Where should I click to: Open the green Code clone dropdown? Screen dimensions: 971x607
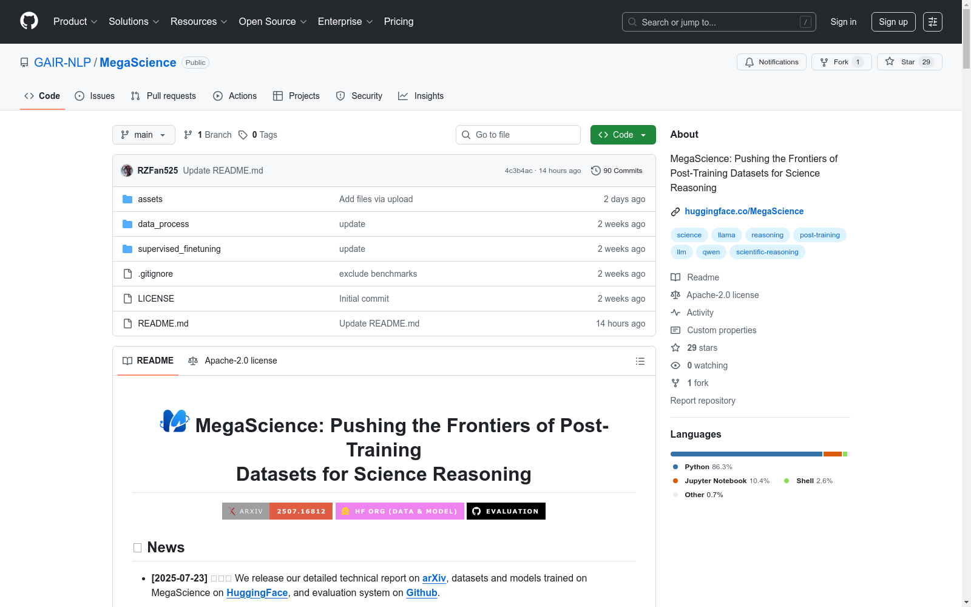tap(623, 135)
